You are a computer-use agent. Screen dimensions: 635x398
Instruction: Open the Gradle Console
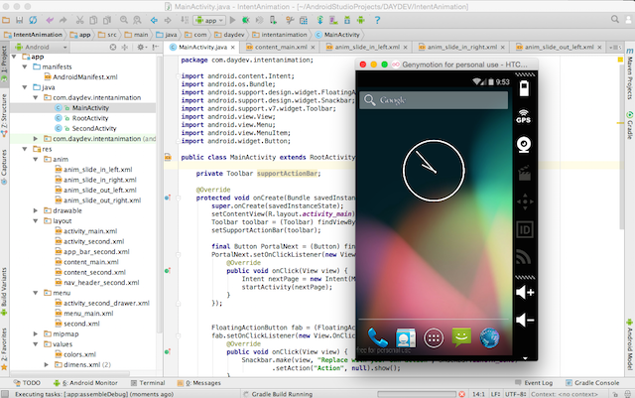click(592, 382)
